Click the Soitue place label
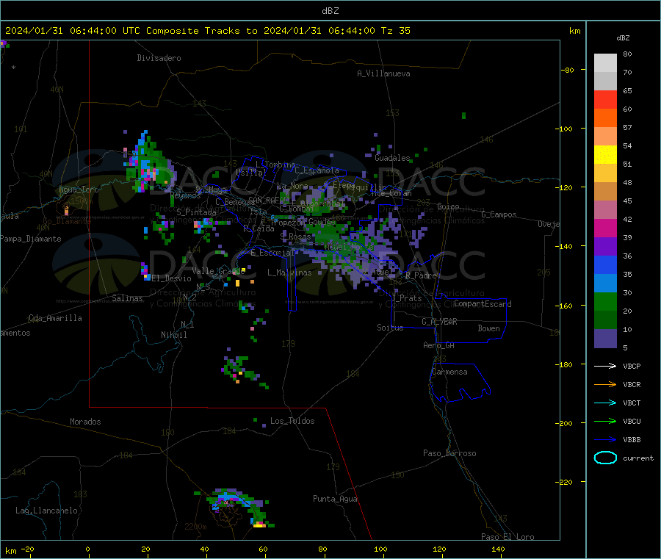Screen dimensions: 661x559 click(x=390, y=328)
